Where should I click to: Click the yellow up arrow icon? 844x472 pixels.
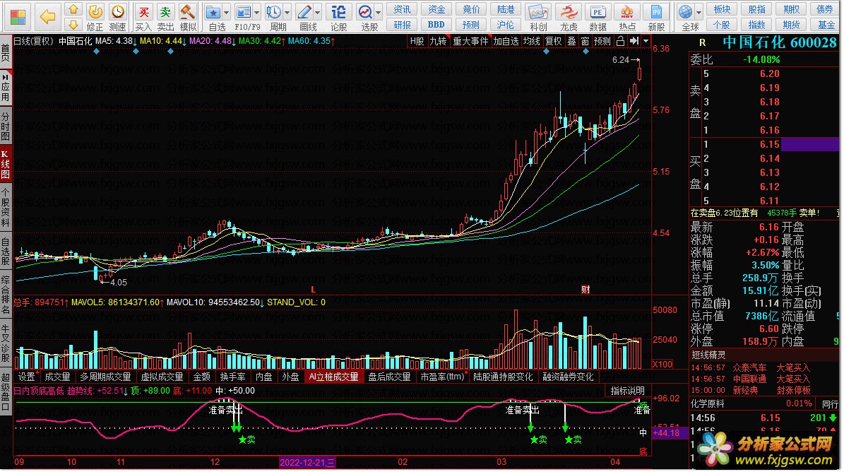(x=73, y=9)
